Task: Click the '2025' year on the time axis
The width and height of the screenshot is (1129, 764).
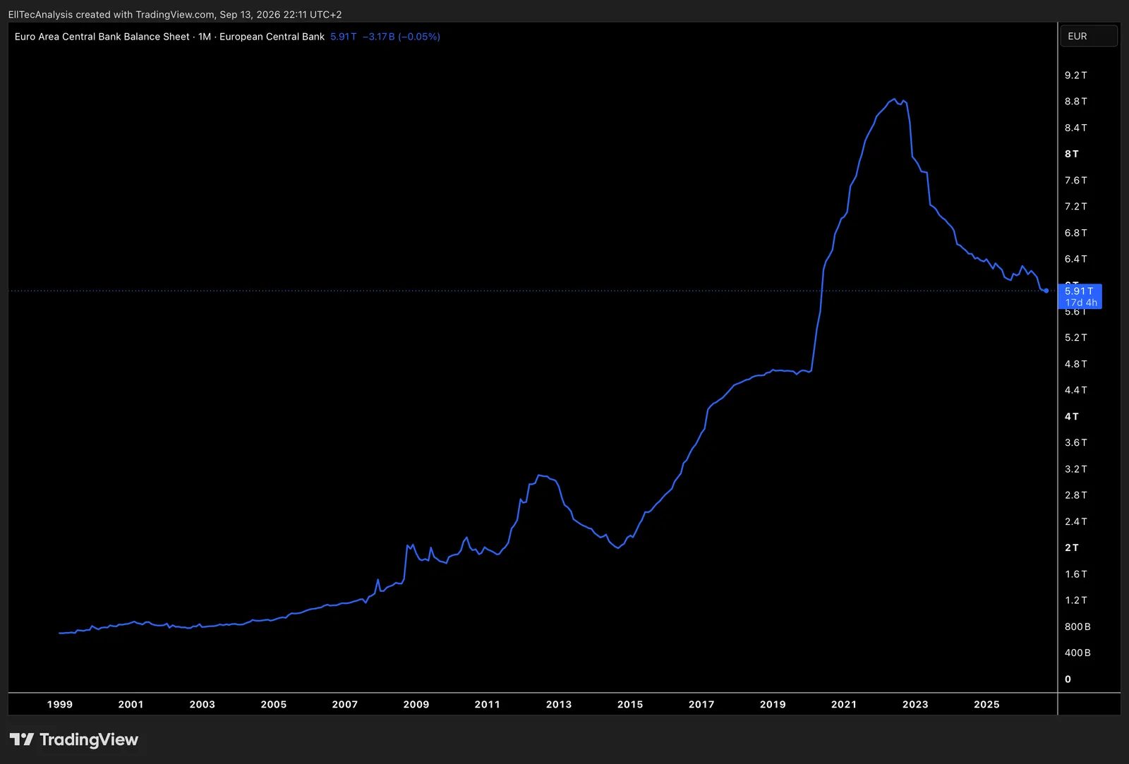Action: [x=986, y=704]
